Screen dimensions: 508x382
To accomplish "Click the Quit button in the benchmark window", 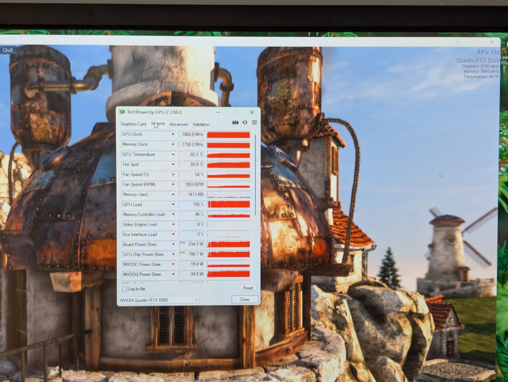I will (8, 50).
